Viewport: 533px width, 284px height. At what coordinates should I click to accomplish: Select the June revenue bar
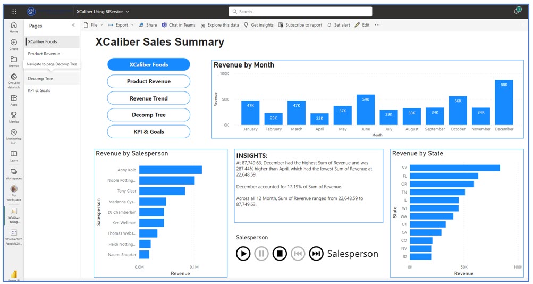(x=366, y=110)
